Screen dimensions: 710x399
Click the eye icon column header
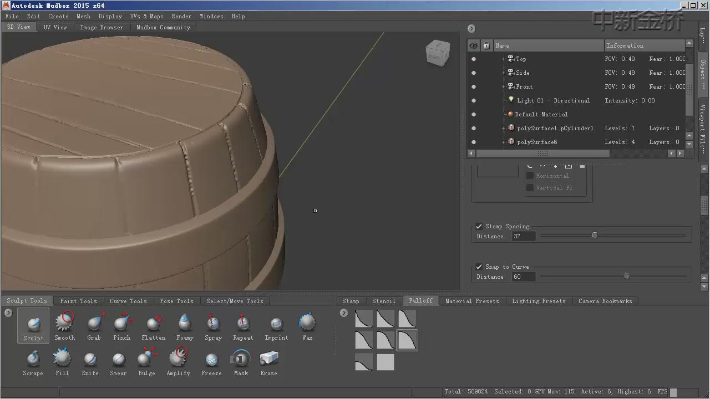point(473,45)
